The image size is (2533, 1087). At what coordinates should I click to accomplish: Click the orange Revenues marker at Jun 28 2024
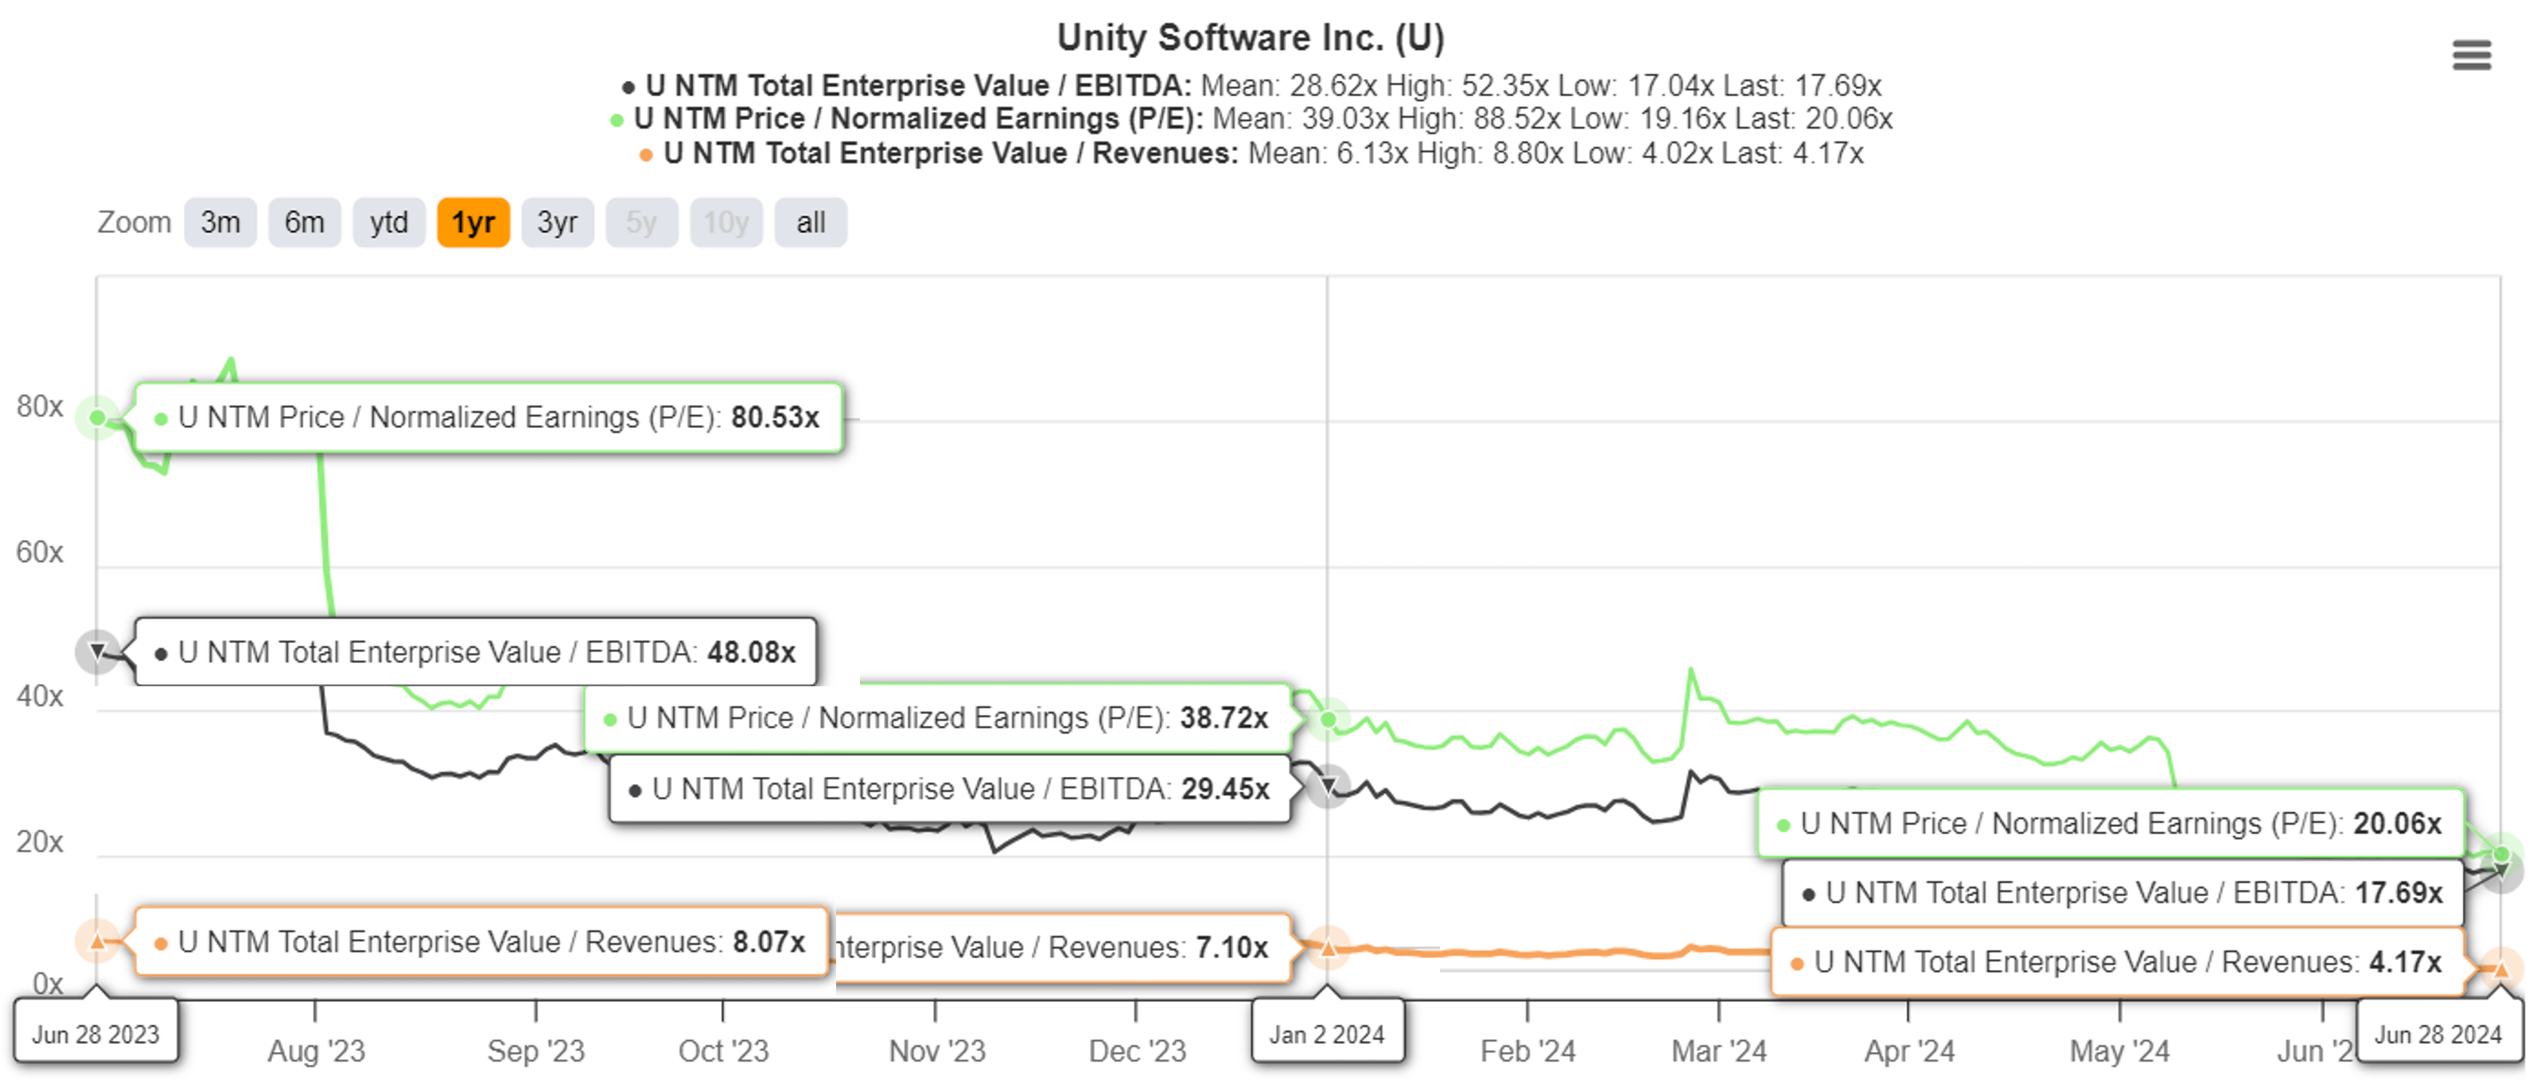[x=2500, y=969]
